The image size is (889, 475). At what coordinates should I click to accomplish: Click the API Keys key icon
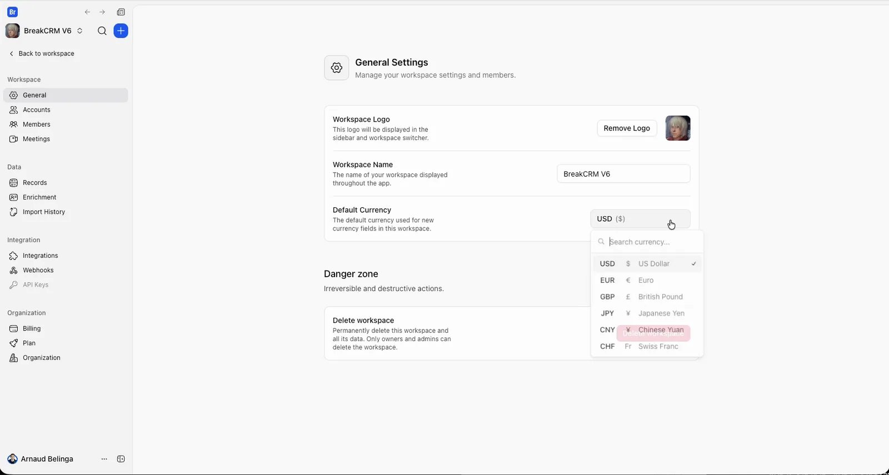coord(13,285)
